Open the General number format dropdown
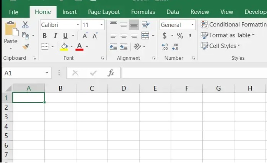This screenshot has width=267, height=164. click(192, 25)
